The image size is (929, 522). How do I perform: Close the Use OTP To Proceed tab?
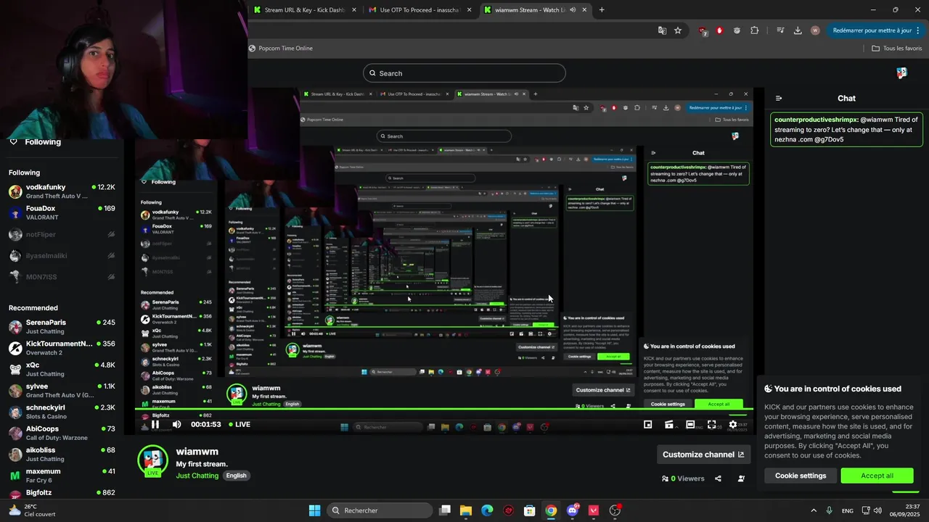pyautogui.click(x=469, y=10)
